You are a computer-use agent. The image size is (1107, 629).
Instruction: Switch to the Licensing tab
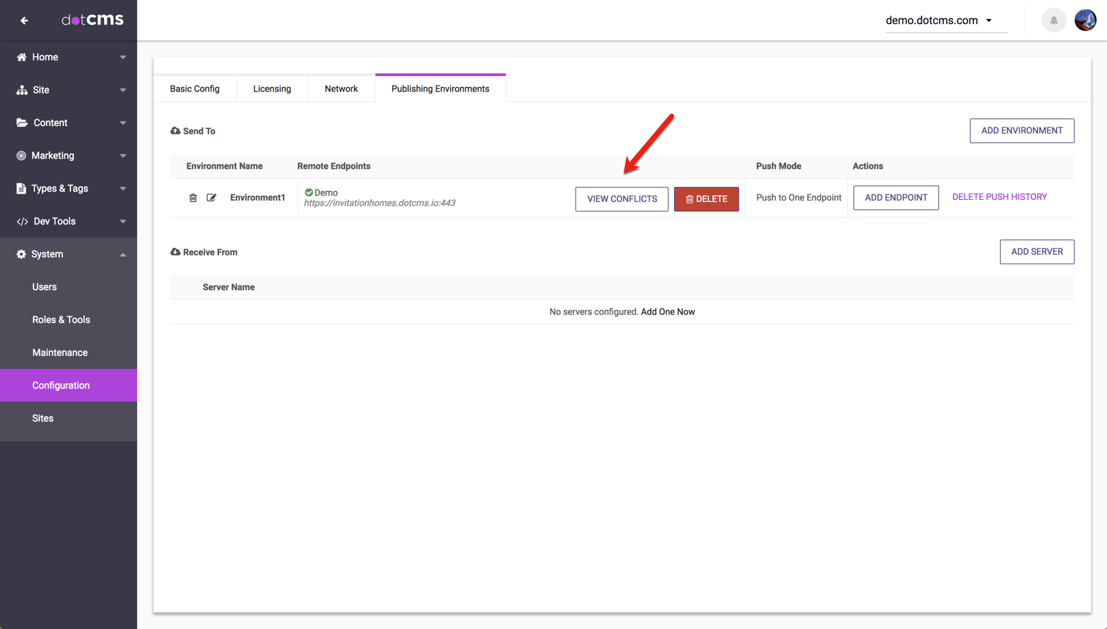[x=272, y=89]
